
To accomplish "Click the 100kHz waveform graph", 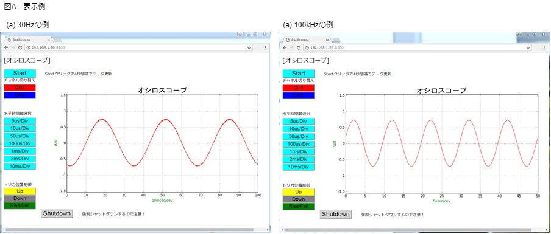I will 442,143.
